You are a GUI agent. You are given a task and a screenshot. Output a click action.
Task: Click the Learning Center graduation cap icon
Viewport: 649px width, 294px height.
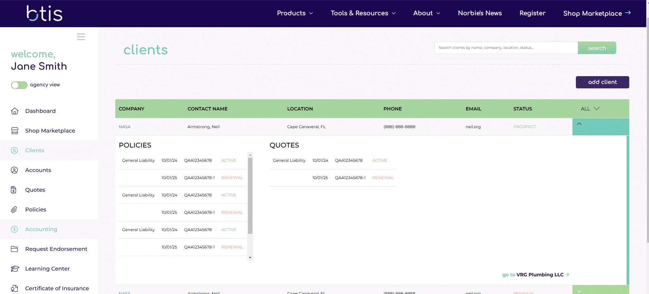(15, 269)
